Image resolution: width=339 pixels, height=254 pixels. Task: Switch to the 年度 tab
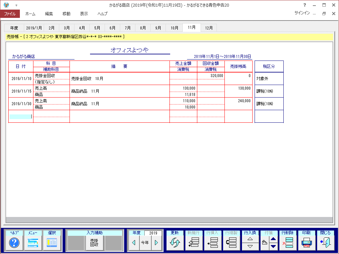14,28
